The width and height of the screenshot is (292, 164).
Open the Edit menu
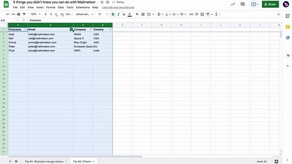point(22,7)
